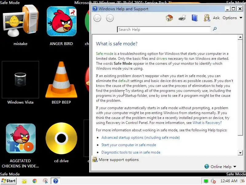Click the muted volume tray icon

pyautogui.click(x=213, y=181)
